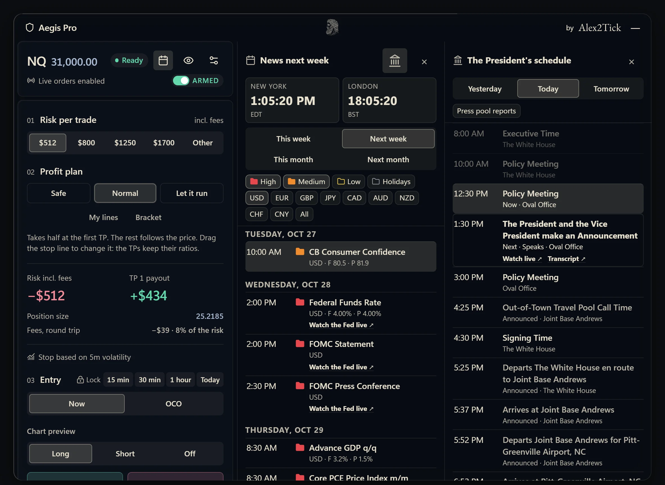Switch to Next month tab
The height and width of the screenshot is (485, 665).
(x=388, y=159)
